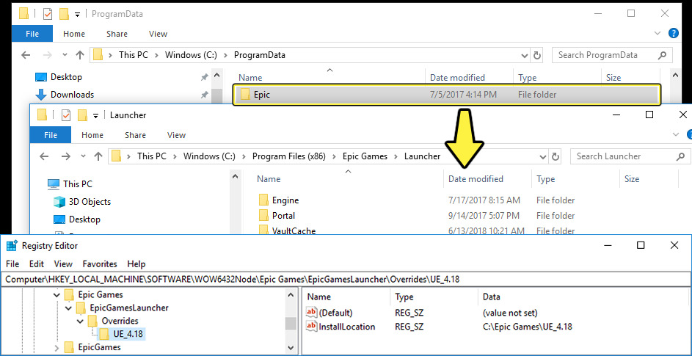Go up one level in ProgramData window

click(79, 55)
